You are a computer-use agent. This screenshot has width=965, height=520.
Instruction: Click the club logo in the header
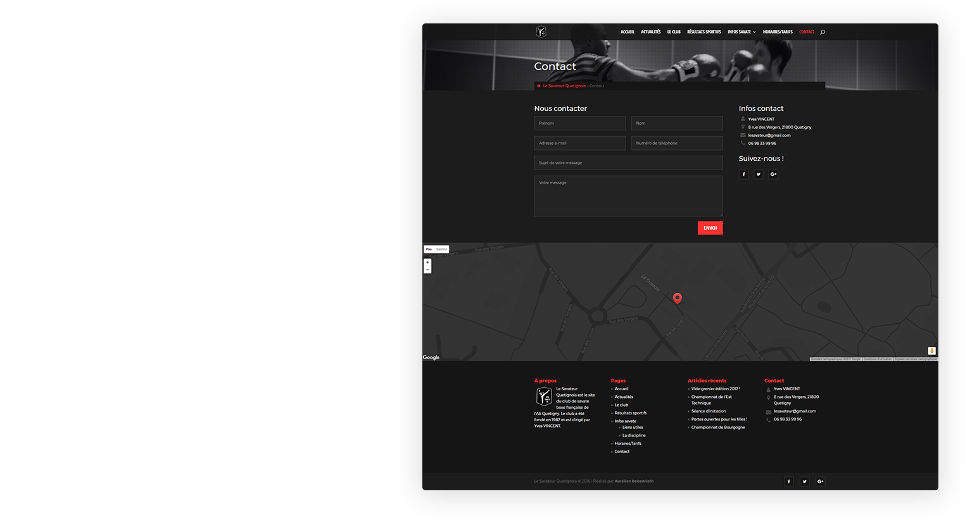(541, 32)
